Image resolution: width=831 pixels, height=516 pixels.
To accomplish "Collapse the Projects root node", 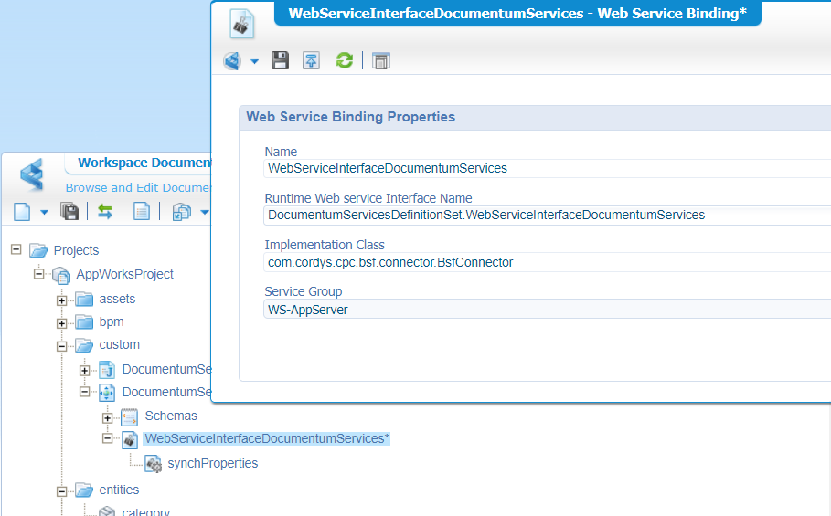I will (16, 250).
